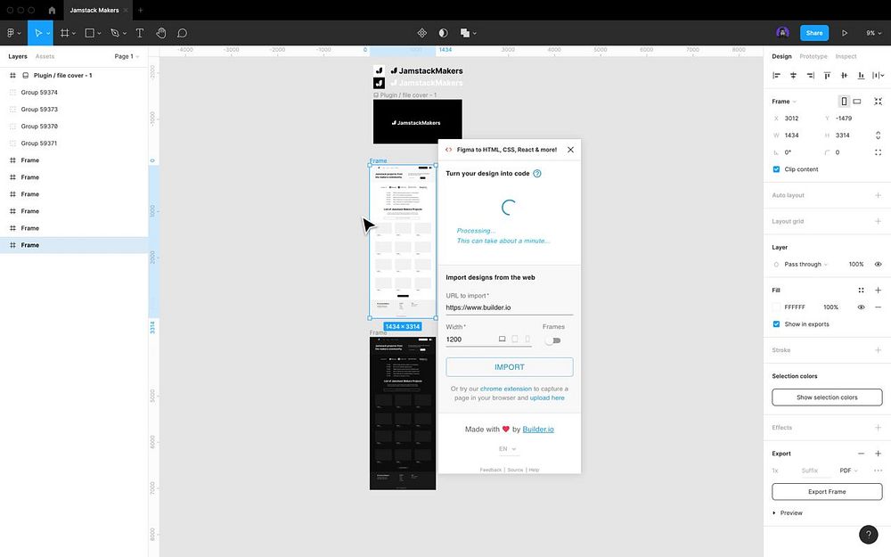
Task: Select the Comment tool
Action: coord(182,33)
